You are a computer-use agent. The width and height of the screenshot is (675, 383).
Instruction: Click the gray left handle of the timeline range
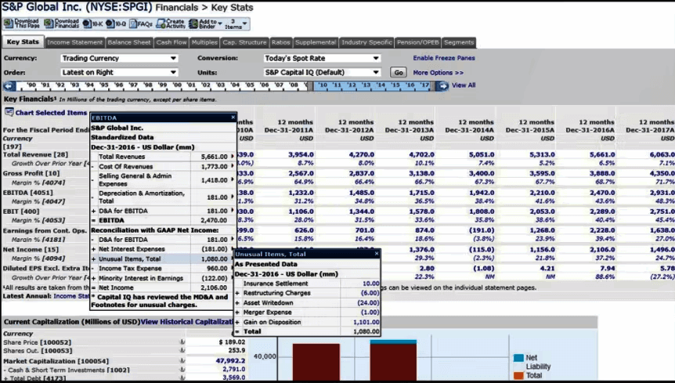(x=310, y=85)
